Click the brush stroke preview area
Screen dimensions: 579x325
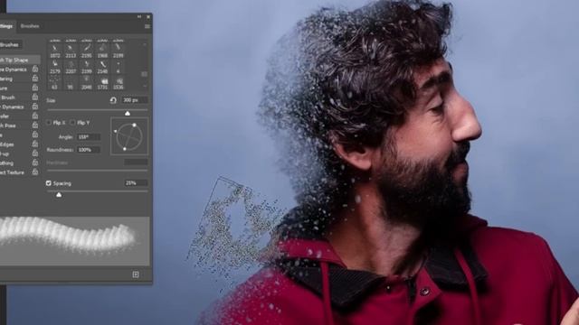74,241
